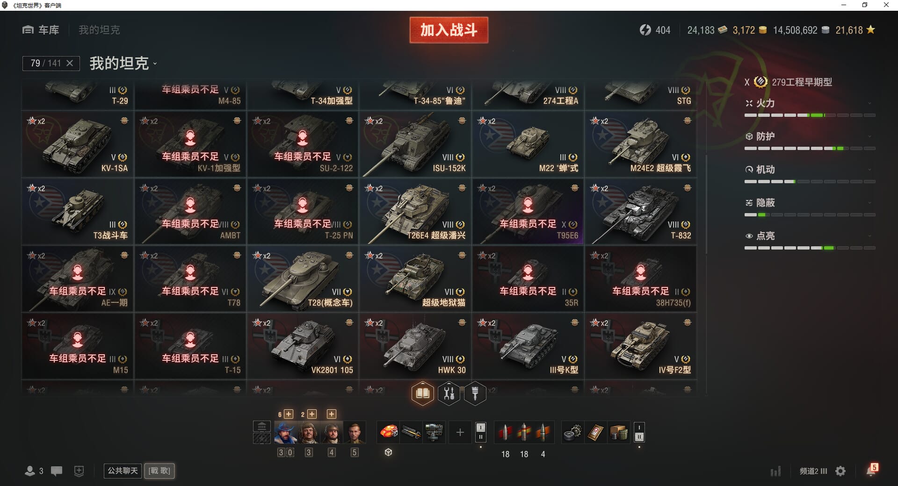Image resolution: width=898 pixels, height=486 pixels.
Task: Click the 加入战斗 battle button
Action: tap(449, 30)
